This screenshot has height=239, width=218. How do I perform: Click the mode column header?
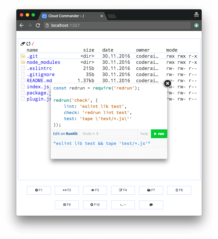172,50
